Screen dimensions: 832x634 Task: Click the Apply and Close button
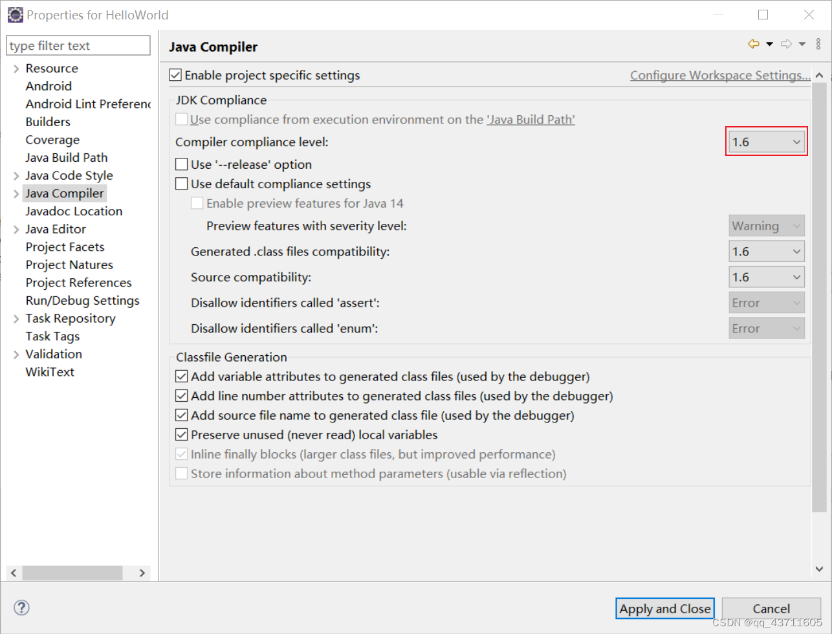[x=664, y=608]
